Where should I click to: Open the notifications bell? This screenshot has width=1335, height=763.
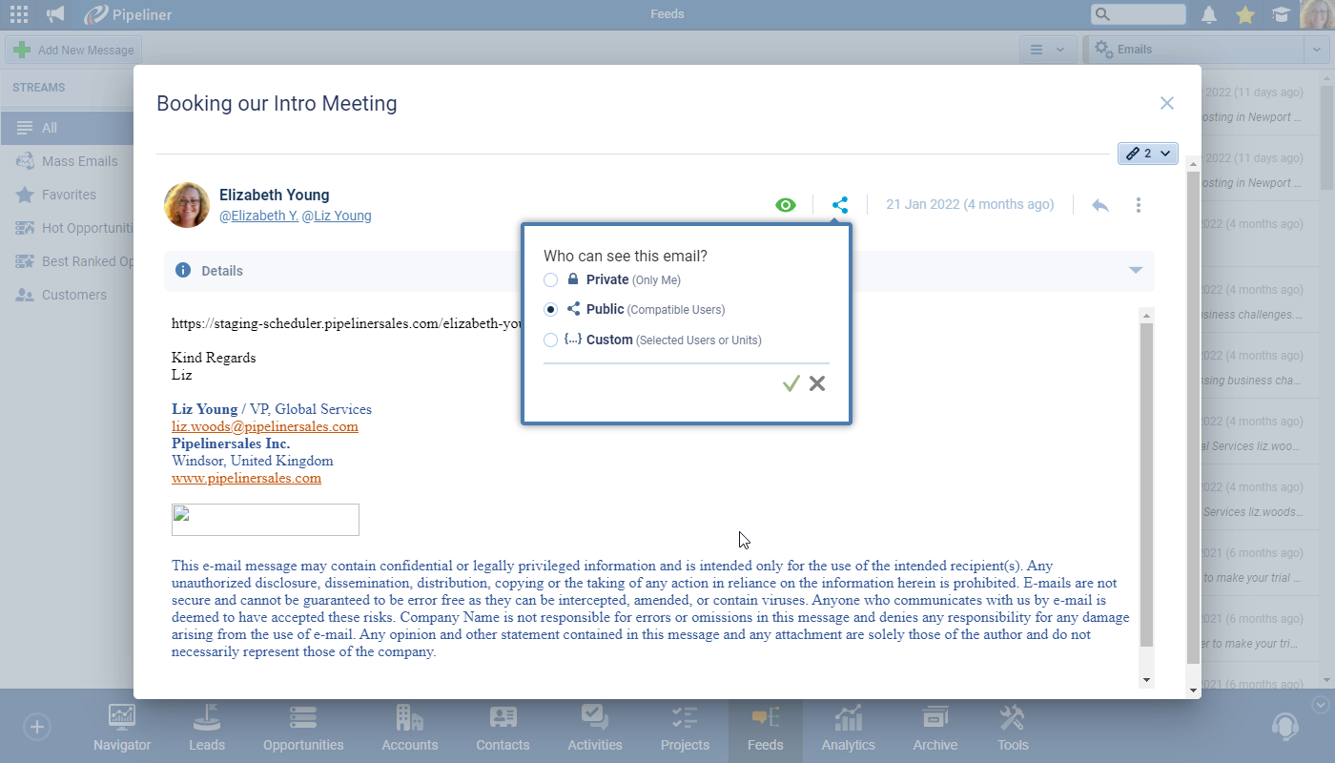click(1209, 14)
